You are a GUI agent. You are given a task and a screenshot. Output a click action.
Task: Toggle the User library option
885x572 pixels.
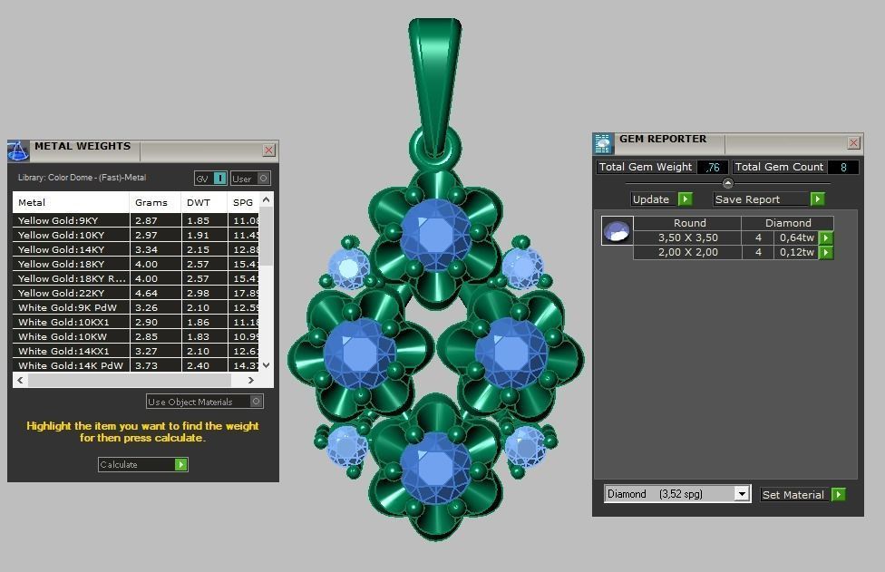250,179
